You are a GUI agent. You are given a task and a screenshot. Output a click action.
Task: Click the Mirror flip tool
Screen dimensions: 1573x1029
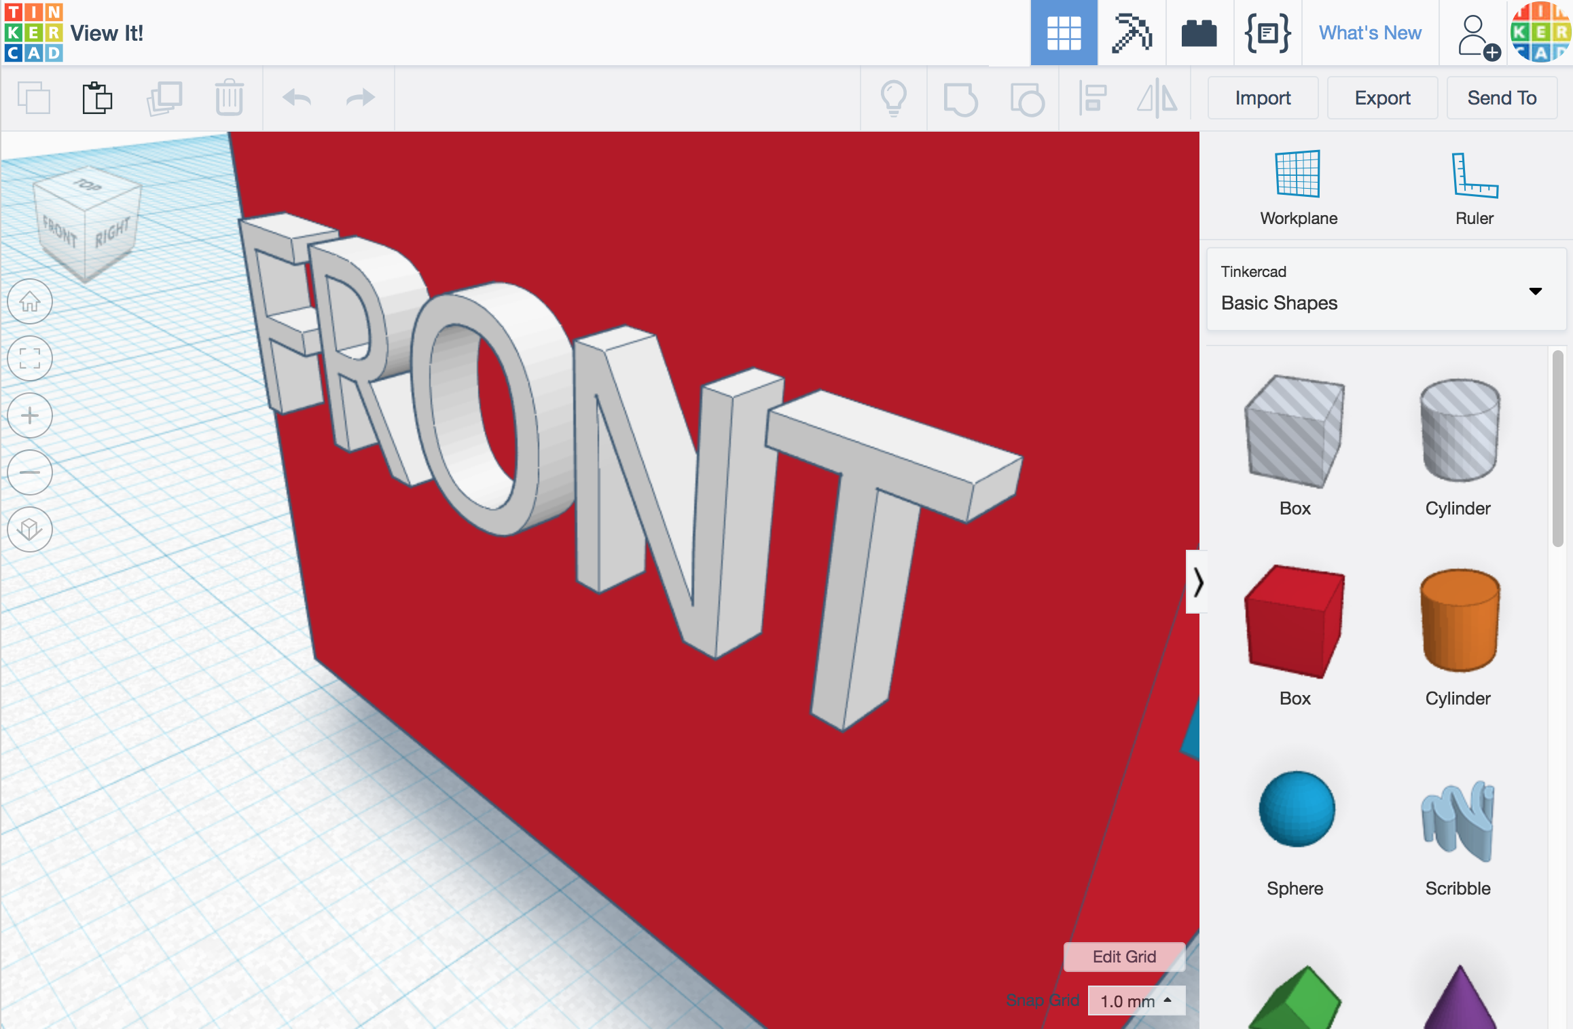point(1157,98)
